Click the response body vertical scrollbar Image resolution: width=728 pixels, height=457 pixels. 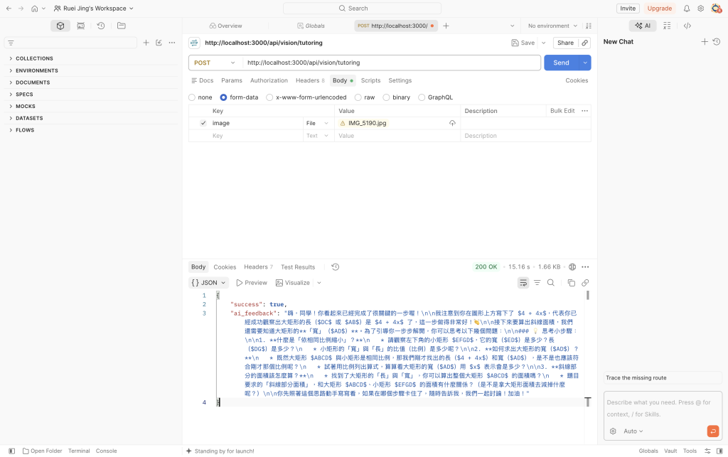(588, 295)
